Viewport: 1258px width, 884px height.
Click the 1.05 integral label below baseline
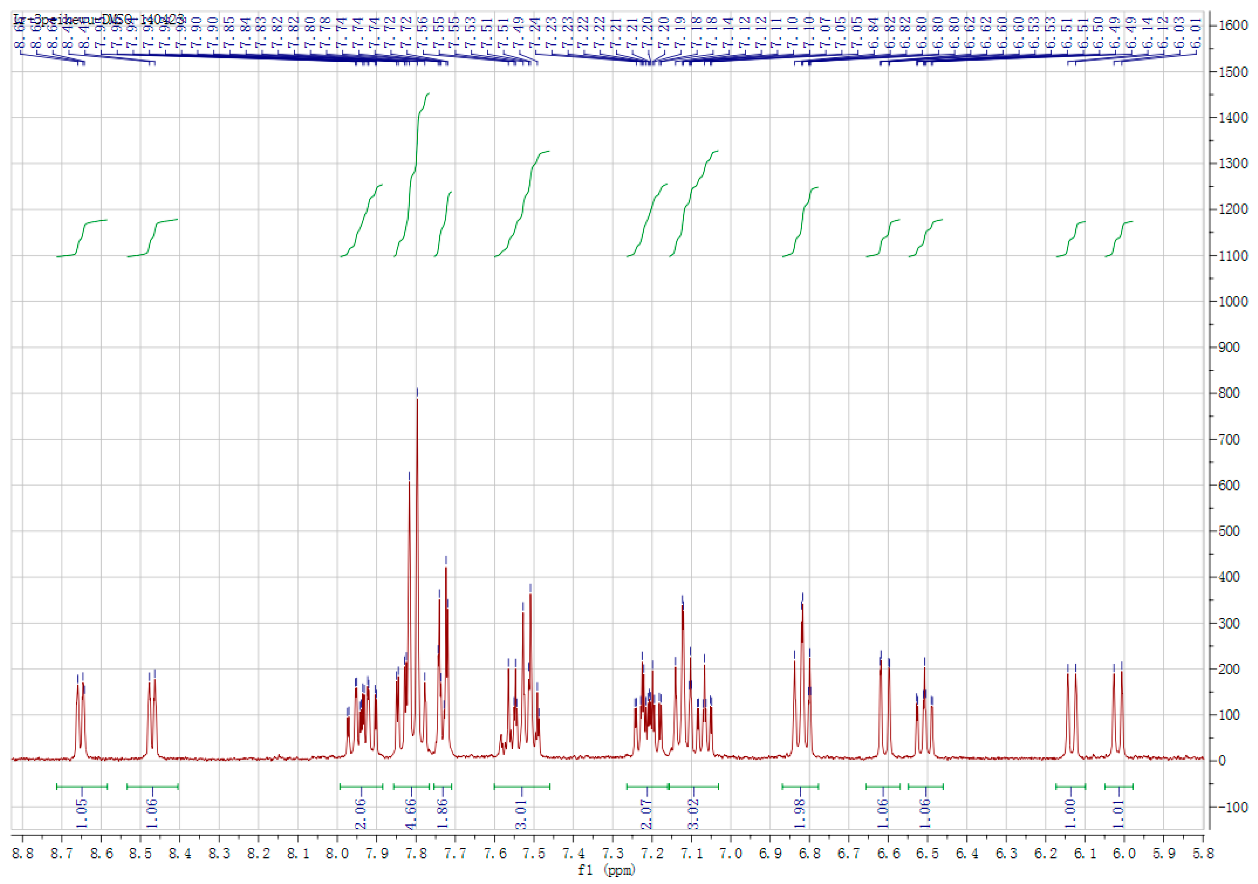tap(81, 813)
